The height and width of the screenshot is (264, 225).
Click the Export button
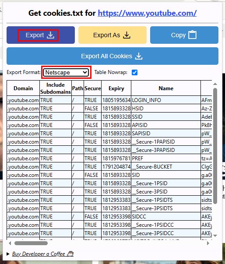tap(41, 35)
